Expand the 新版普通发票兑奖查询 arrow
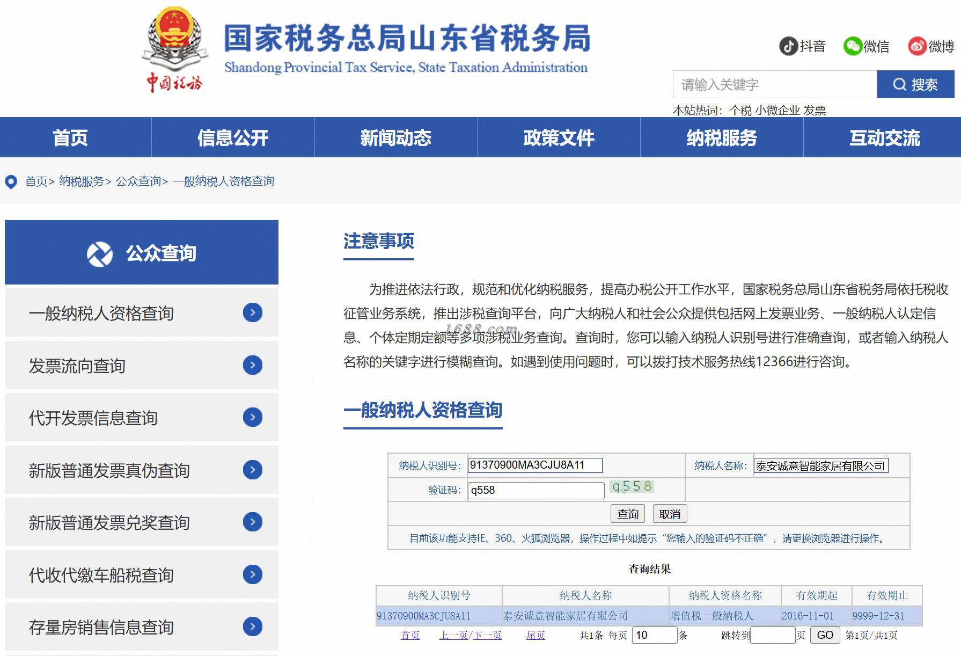Viewport: 961px width, 656px height. 253,522
